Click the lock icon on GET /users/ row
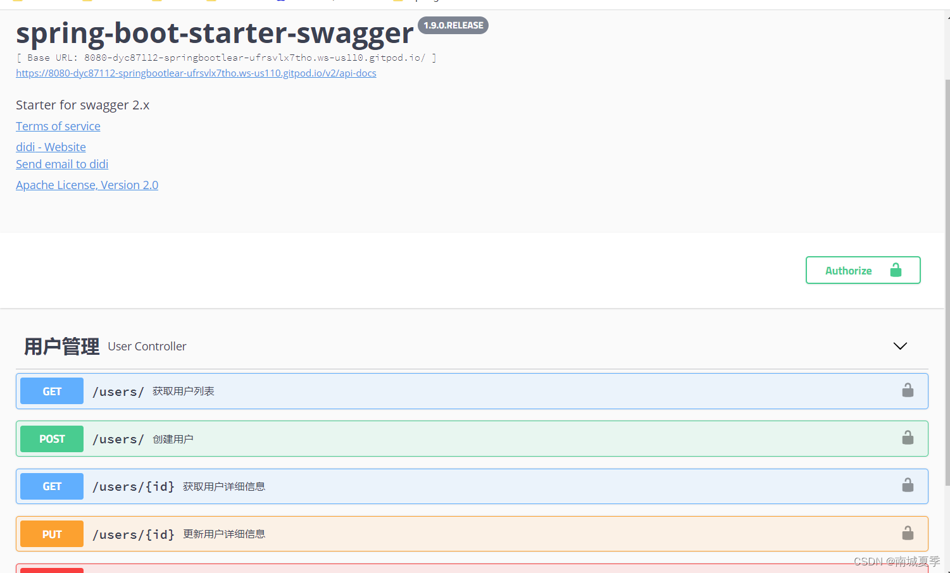 (x=908, y=390)
